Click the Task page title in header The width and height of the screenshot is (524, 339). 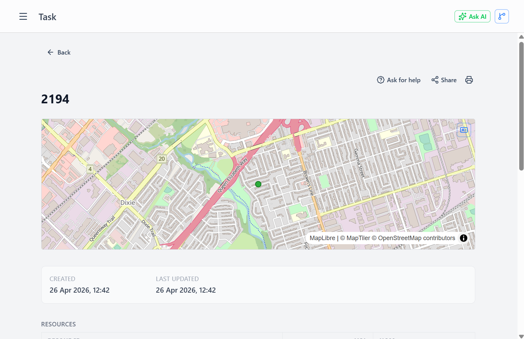[x=47, y=17]
